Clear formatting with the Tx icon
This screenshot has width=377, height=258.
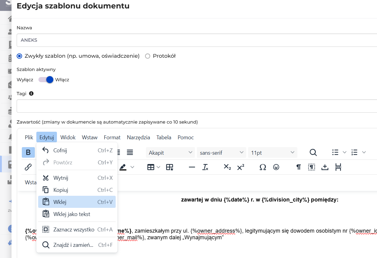[205, 167]
